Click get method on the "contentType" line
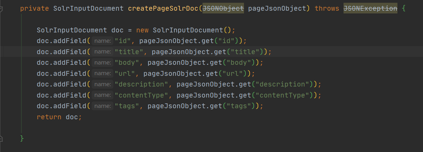Image resolution: width=423 pixels, height=152 pixels. pos(244,95)
